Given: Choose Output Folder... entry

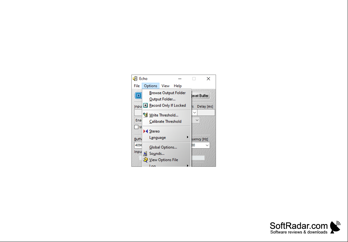Looking at the screenshot, I should point(166,99).
